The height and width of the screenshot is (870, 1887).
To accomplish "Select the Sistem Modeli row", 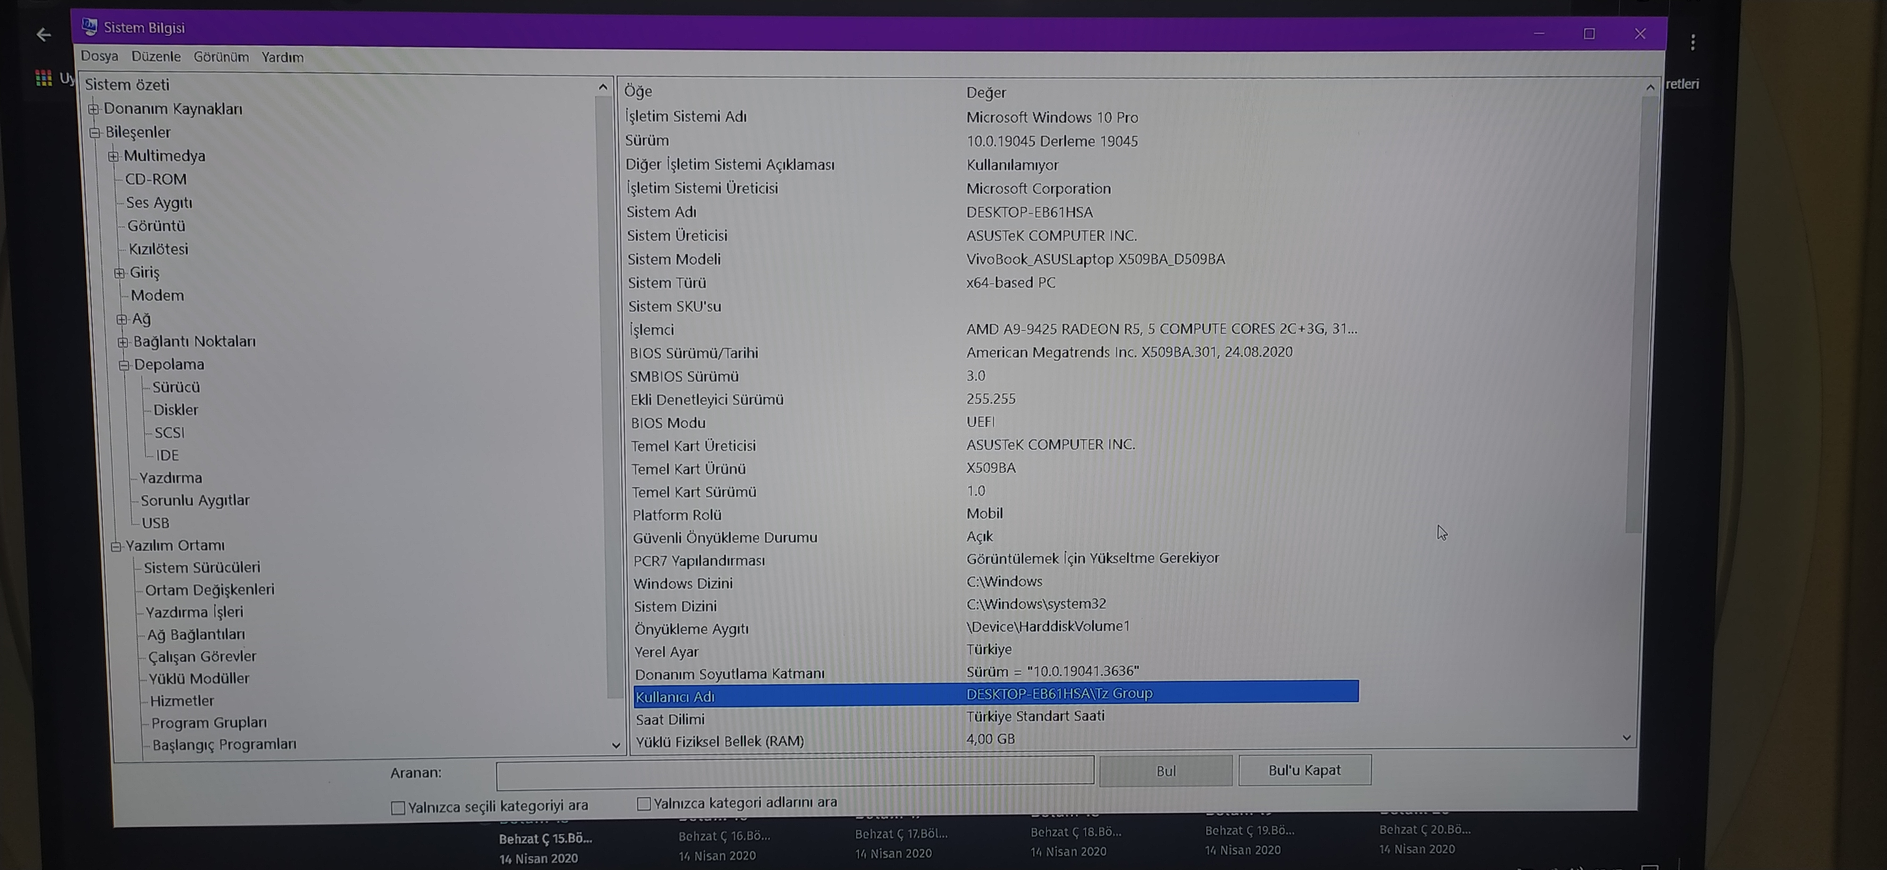I will [x=993, y=259].
